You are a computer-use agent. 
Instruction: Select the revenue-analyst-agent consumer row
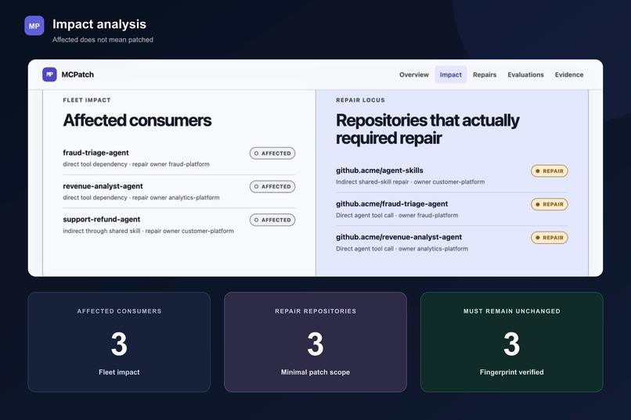tap(179, 192)
